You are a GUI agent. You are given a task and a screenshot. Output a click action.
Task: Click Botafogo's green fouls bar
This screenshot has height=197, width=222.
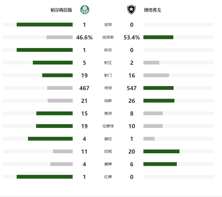tap(161, 151)
